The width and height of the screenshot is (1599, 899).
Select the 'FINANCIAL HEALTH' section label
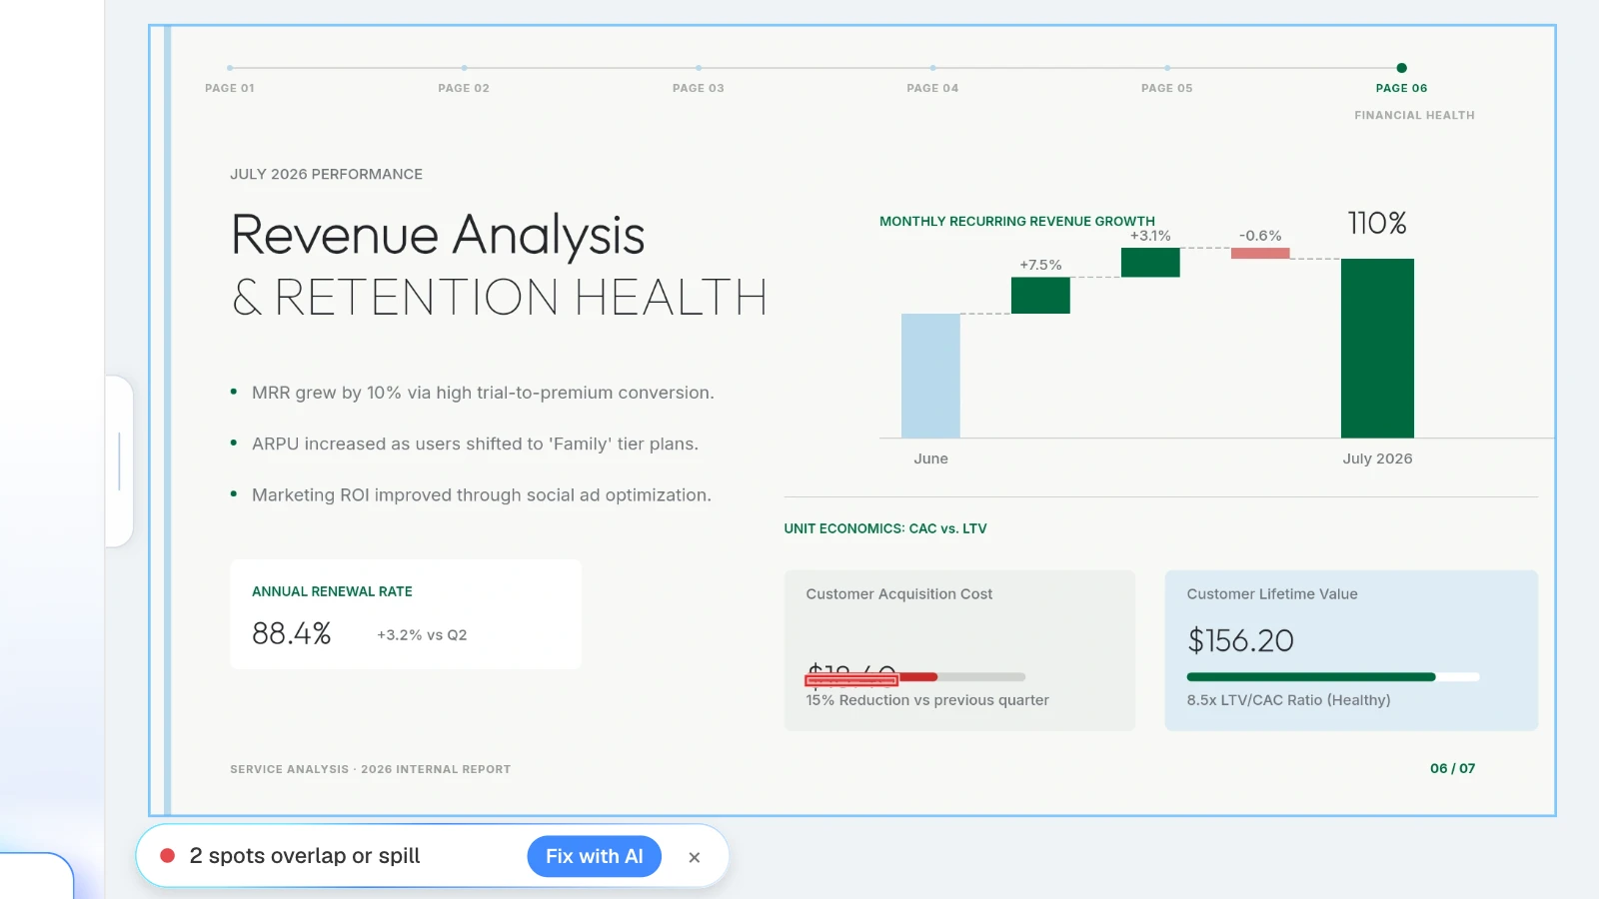pos(1414,115)
